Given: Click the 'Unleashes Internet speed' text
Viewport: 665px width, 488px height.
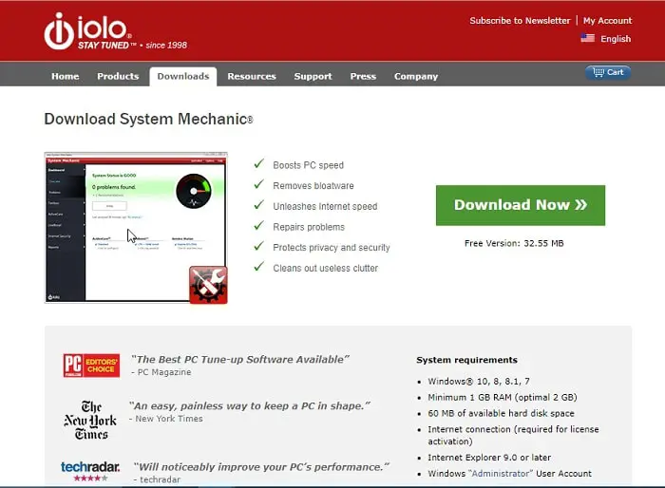Looking at the screenshot, I should pyautogui.click(x=325, y=206).
